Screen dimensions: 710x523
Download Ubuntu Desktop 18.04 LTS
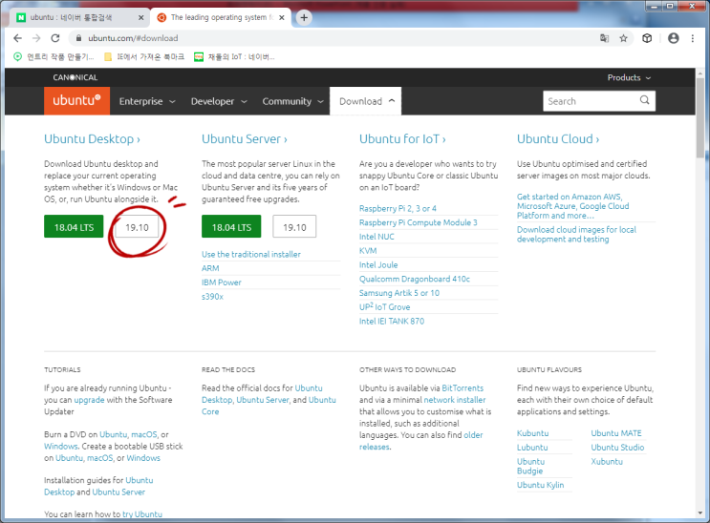(74, 226)
